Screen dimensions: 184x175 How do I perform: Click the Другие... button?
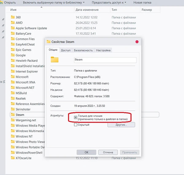coord(121,125)
